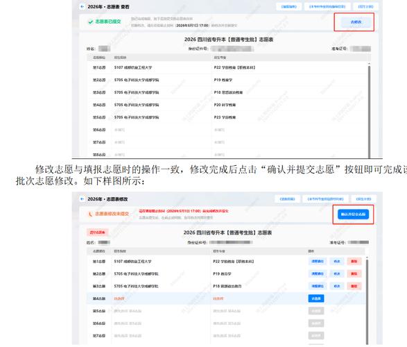Screen dimensions: 407x347
Task: Click the red deadline warning text in edit page
Action: click(x=184, y=211)
